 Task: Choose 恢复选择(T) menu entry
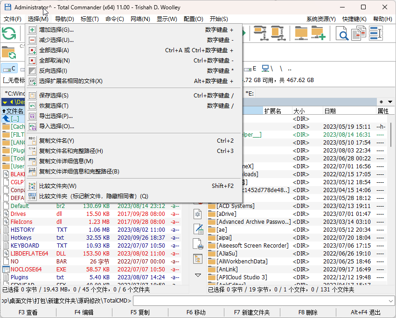(134, 106)
